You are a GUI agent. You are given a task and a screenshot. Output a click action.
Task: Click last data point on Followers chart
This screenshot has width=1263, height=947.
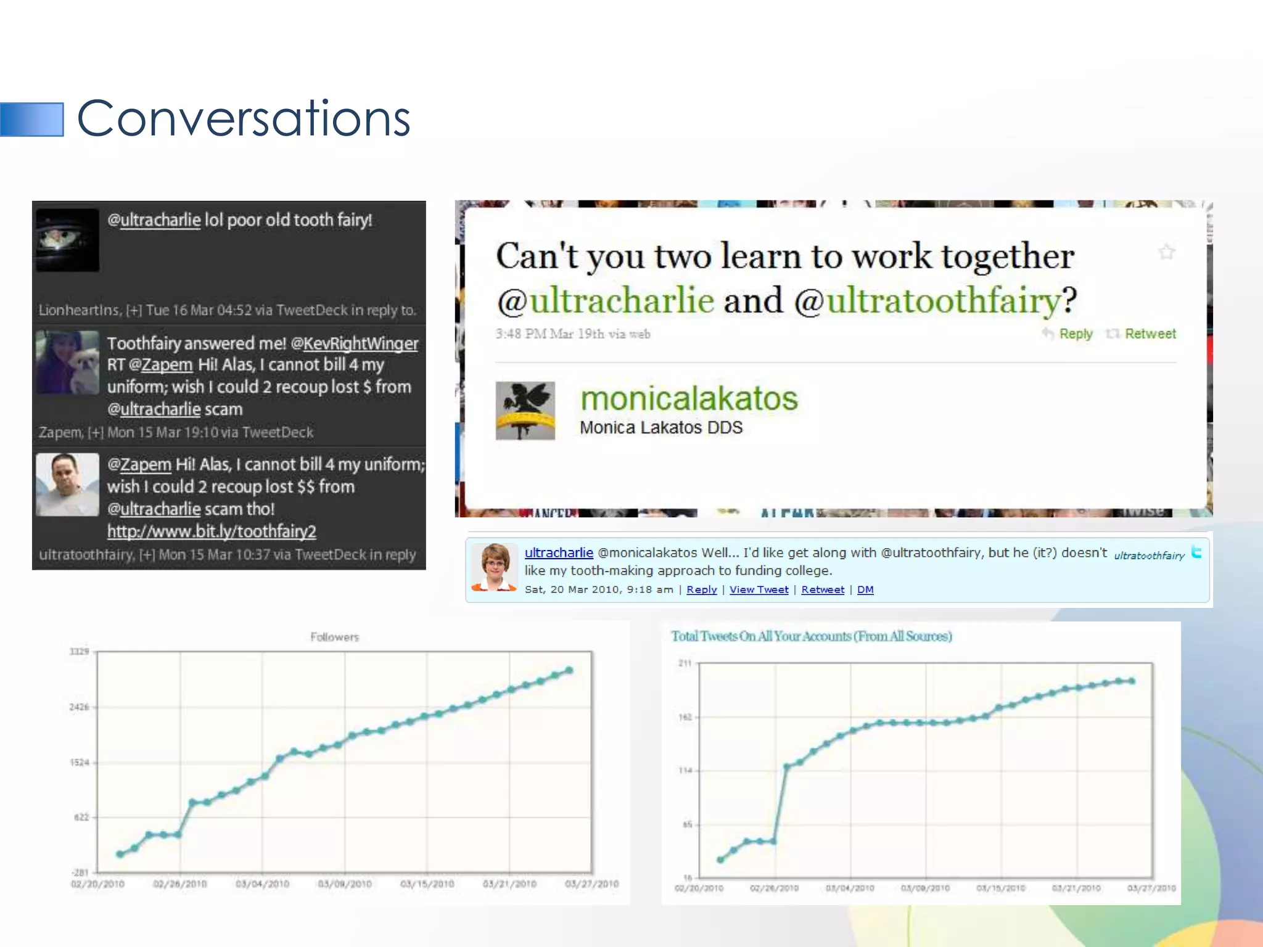point(569,670)
